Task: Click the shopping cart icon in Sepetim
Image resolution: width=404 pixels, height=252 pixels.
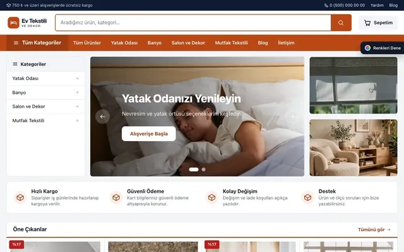Action: (x=367, y=23)
